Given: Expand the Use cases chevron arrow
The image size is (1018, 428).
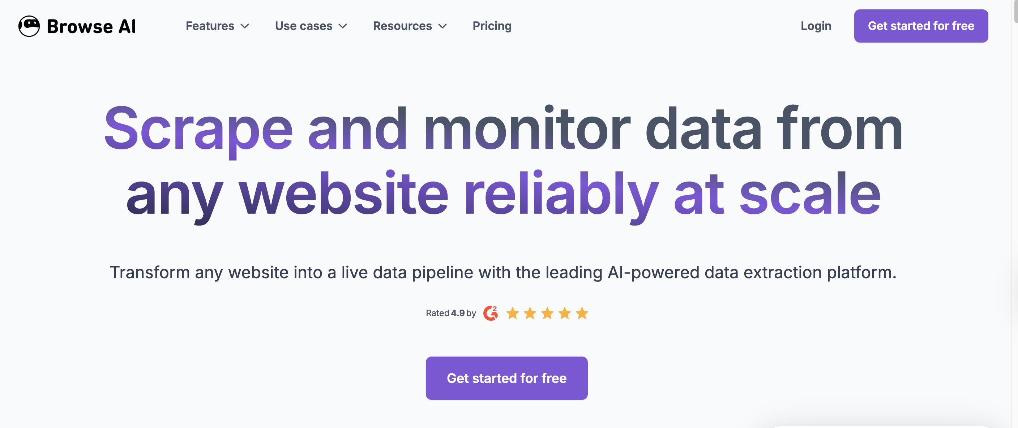Looking at the screenshot, I should pos(343,26).
